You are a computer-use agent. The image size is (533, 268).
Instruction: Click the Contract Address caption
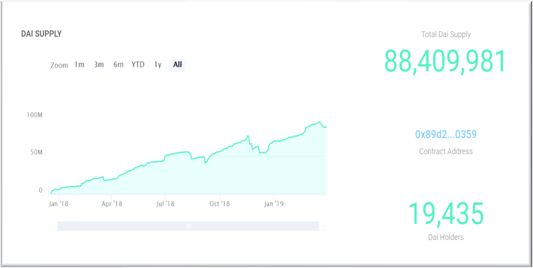click(x=446, y=151)
